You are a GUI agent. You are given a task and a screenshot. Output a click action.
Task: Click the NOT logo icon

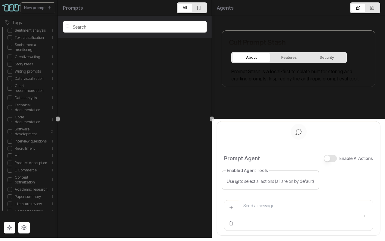pyautogui.click(x=11, y=8)
